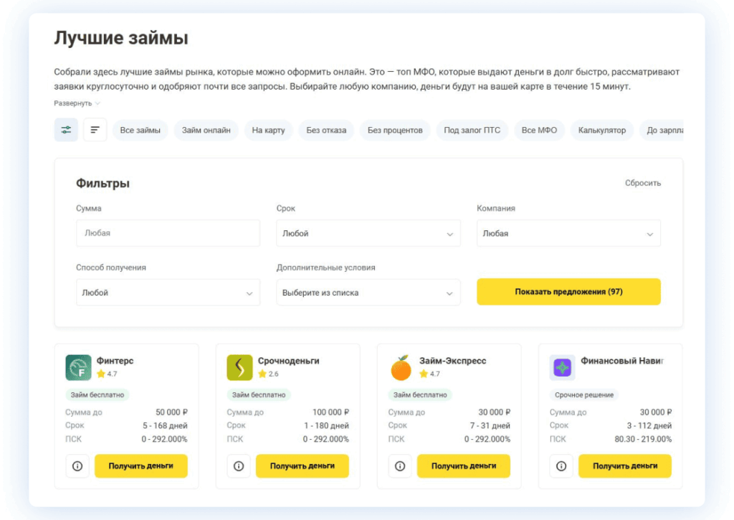The height and width of the screenshot is (520, 734).
Task: Select the Все займы tab
Action: pyautogui.click(x=140, y=131)
